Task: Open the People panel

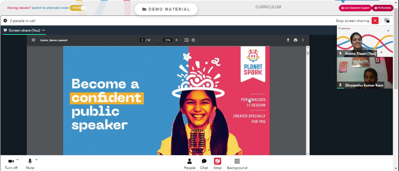Action: point(190,164)
